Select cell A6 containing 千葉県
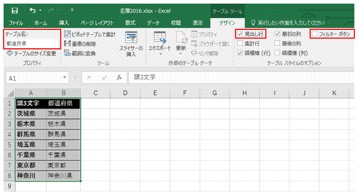 pyautogui.click(x=31, y=155)
